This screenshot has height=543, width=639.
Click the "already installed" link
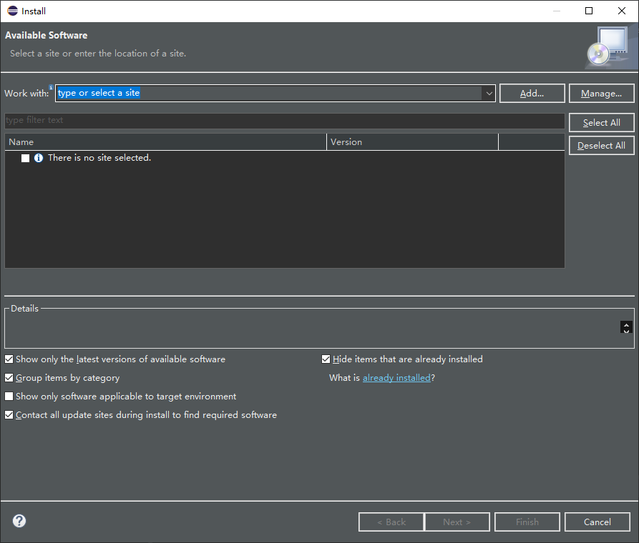[396, 377]
